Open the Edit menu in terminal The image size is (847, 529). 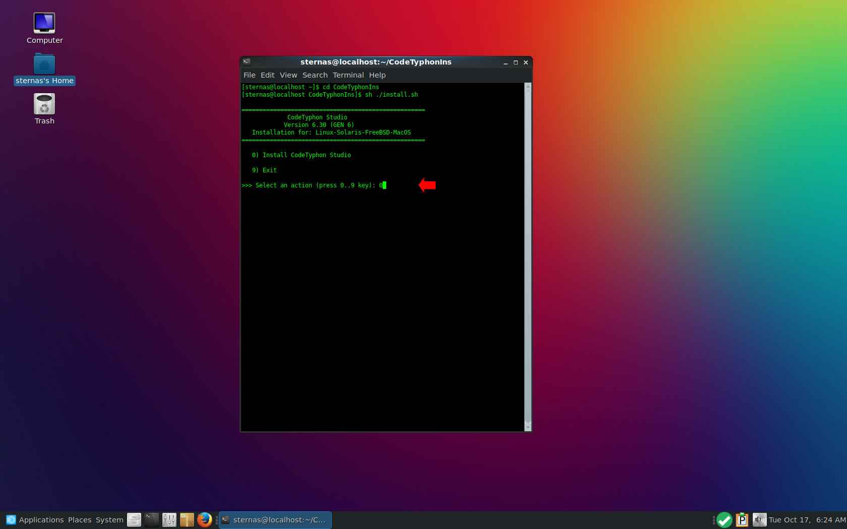pyautogui.click(x=267, y=75)
